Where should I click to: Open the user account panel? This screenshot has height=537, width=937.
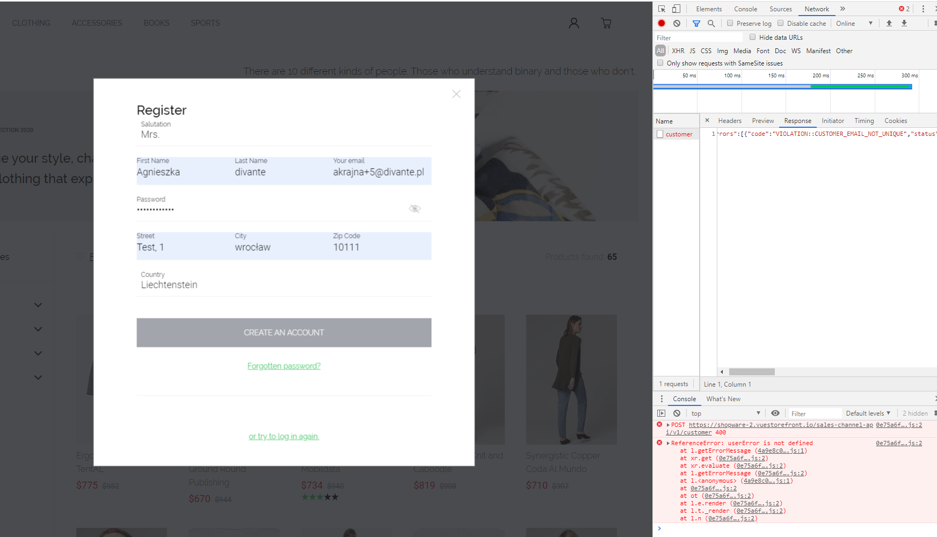click(x=573, y=23)
